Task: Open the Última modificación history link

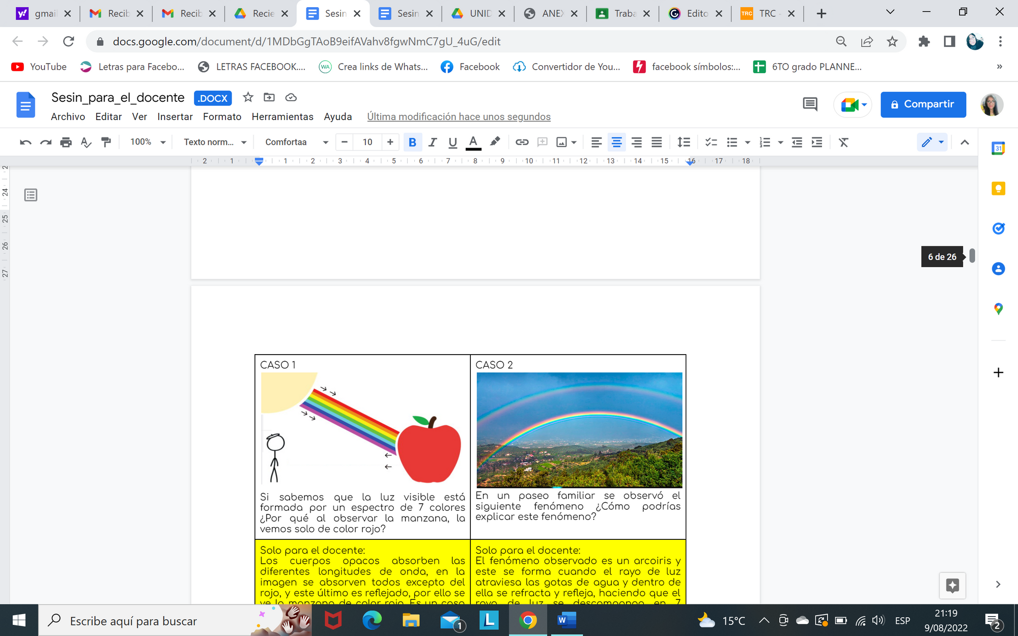Action: click(459, 117)
